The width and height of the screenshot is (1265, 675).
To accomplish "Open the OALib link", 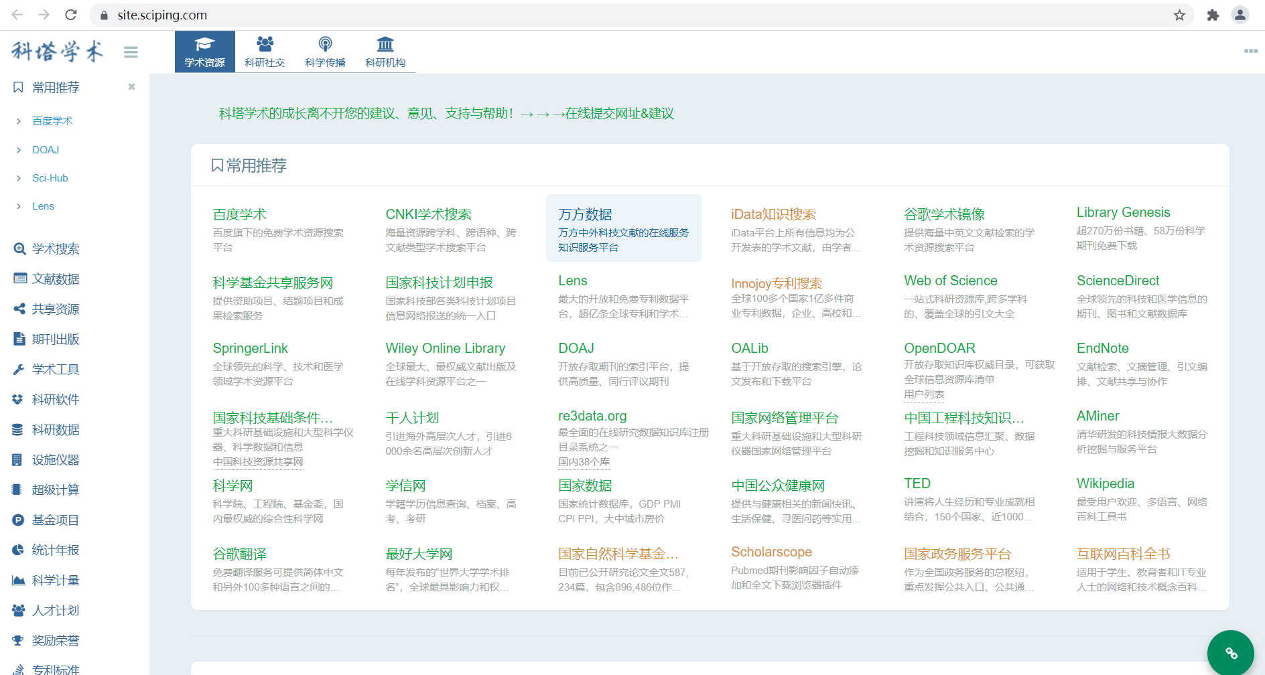I will 750,348.
